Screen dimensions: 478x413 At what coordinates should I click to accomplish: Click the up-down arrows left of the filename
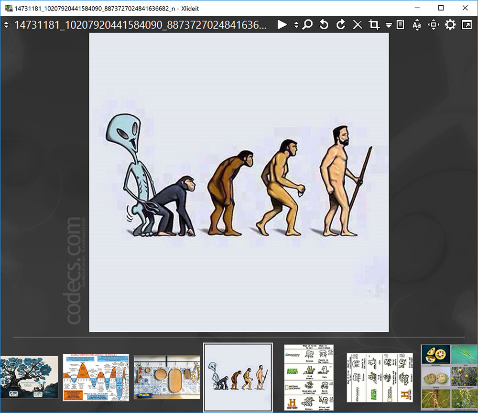6,25
